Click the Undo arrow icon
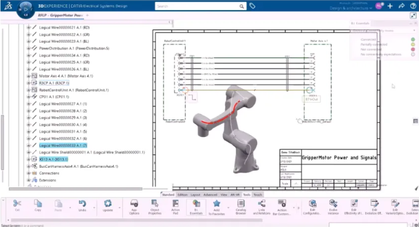This screenshot has width=419, height=227. click(x=82, y=204)
